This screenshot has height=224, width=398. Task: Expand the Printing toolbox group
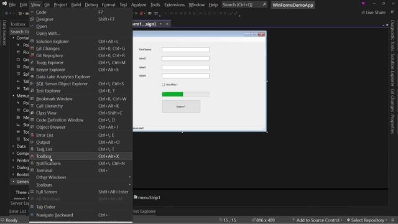point(14,161)
